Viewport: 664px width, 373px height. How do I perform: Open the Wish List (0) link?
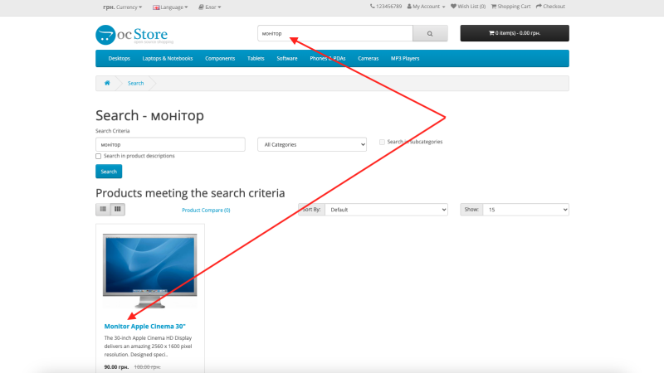(x=468, y=7)
